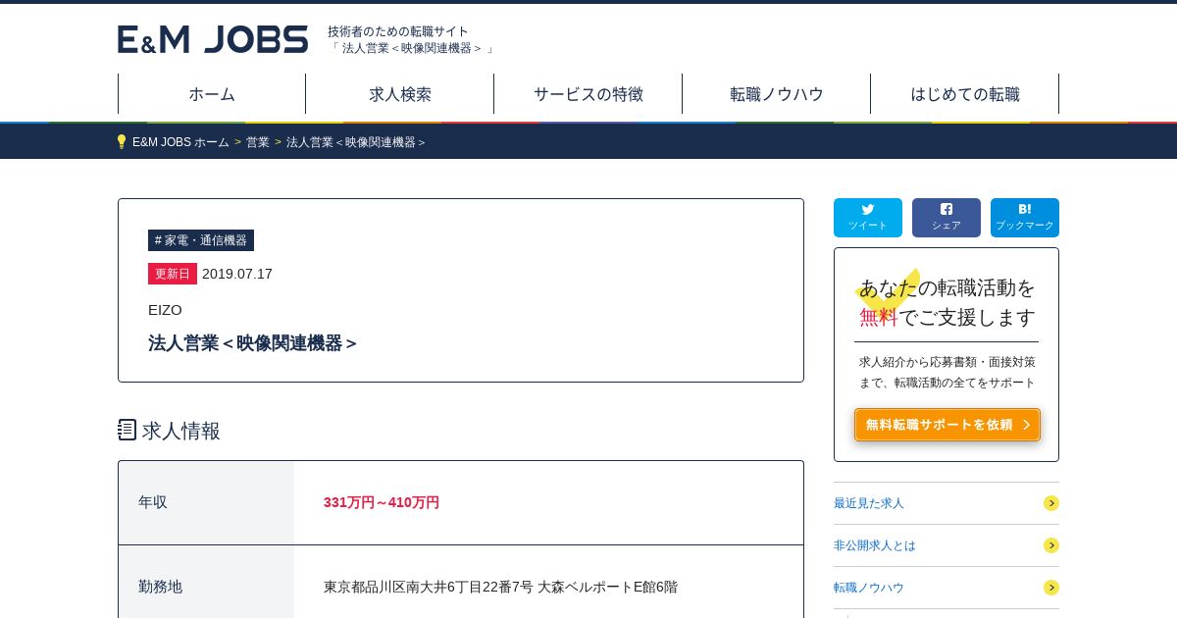Click the 年収 row label
The width and height of the screenshot is (1177, 618).
coord(153,502)
